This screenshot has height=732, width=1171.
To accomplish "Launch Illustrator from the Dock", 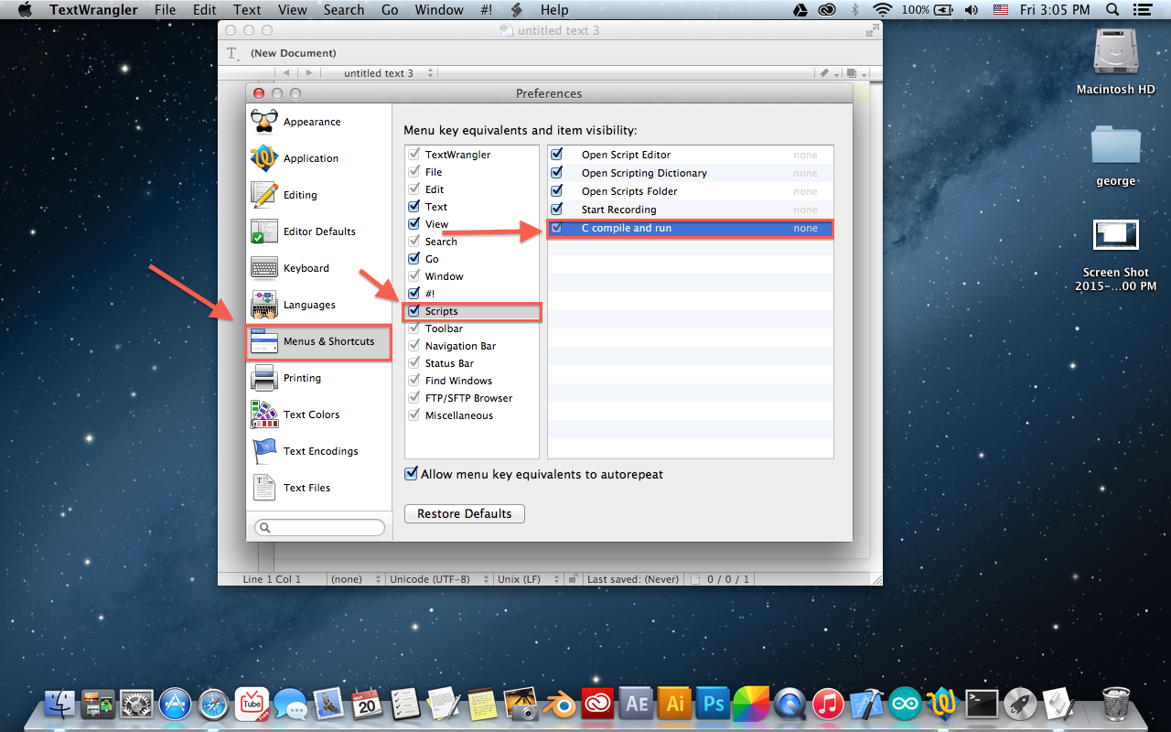I will click(x=674, y=704).
